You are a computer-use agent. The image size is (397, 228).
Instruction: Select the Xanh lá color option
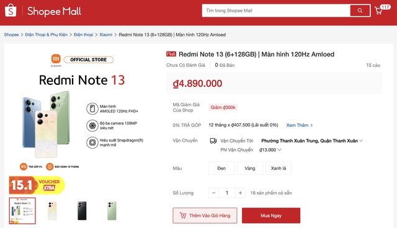(279, 169)
